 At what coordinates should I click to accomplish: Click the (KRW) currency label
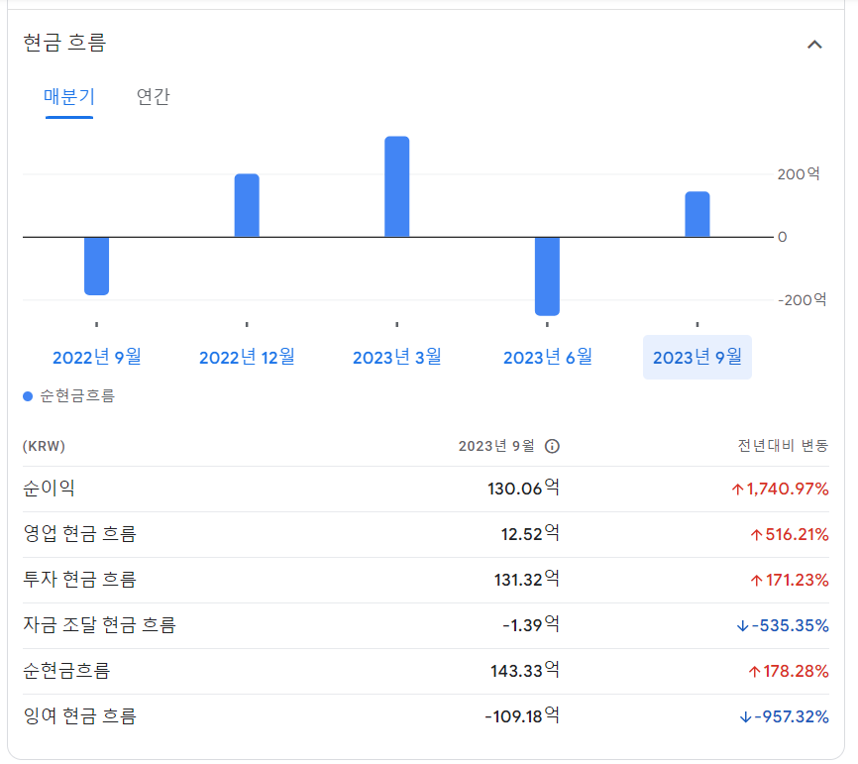coord(44,446)
